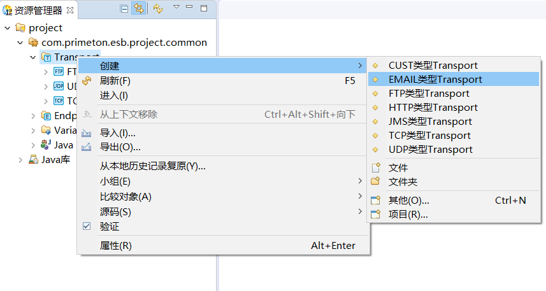The image size is (546, 291).
Task: Select the 资源管理器 view tab
Action: tap(38, 10)
